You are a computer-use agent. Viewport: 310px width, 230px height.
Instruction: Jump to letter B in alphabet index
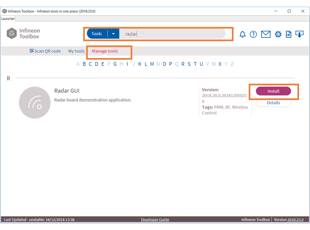[x=84, y=64]
